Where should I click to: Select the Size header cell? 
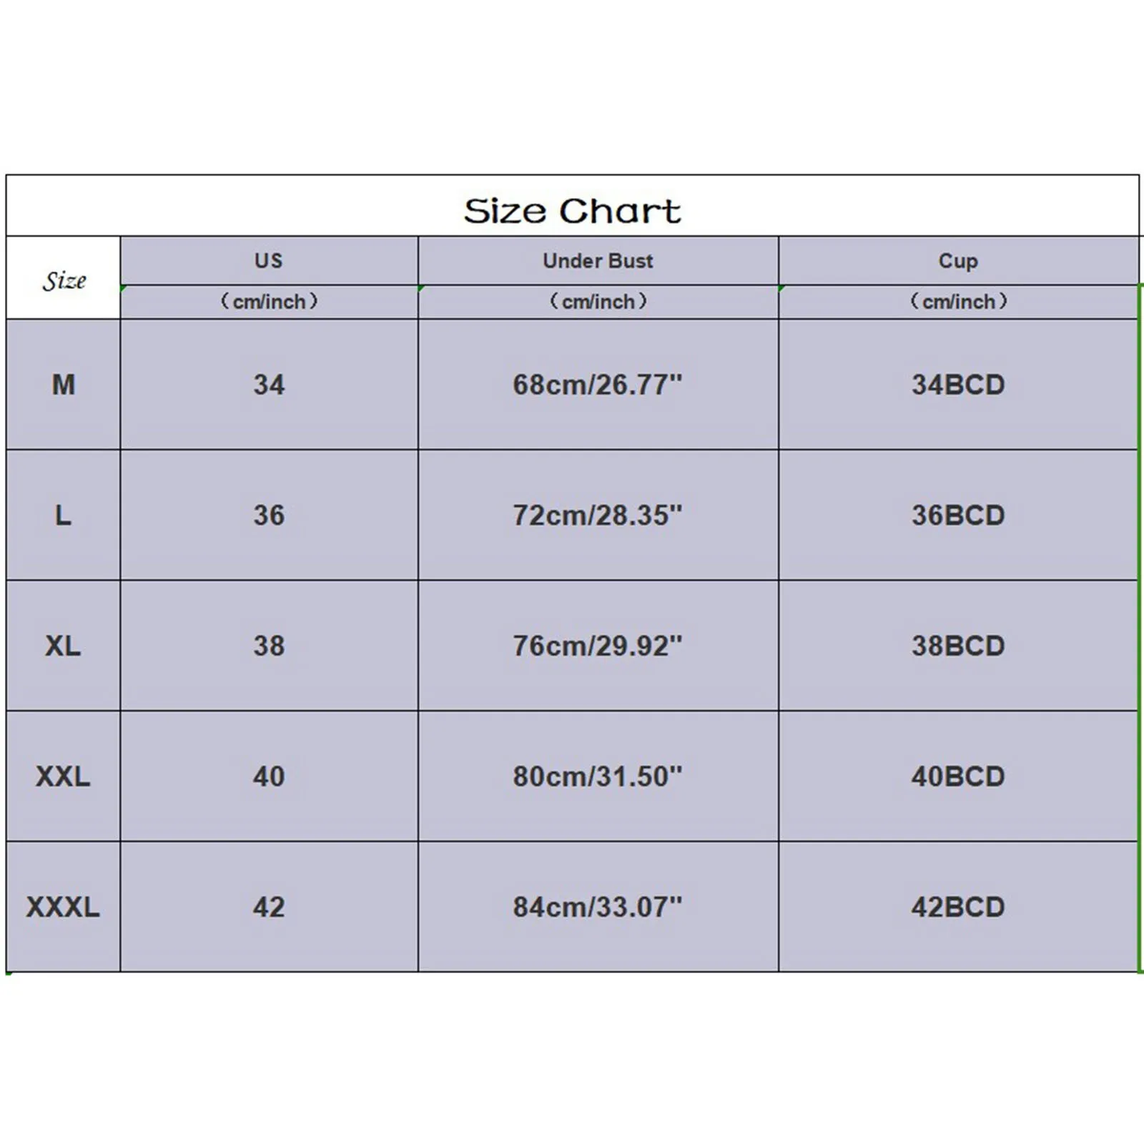click(64, 277)
